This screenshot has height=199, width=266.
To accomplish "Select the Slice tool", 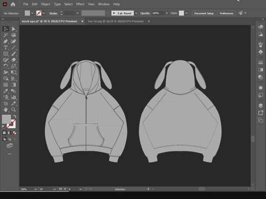I will coord(13,103).
